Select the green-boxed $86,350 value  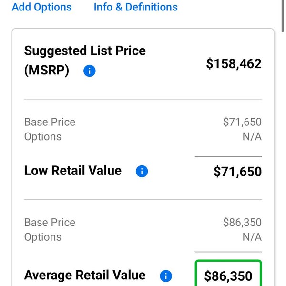228,273
